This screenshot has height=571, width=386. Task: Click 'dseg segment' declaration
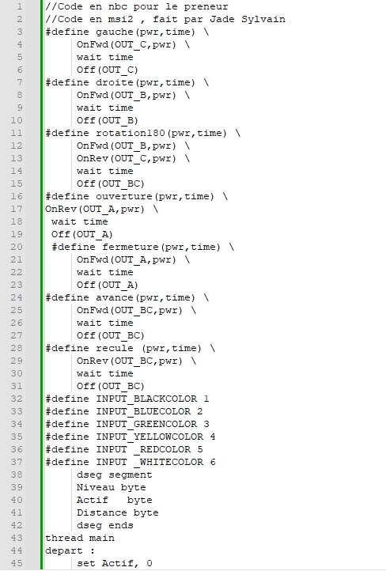click(115, 475)
